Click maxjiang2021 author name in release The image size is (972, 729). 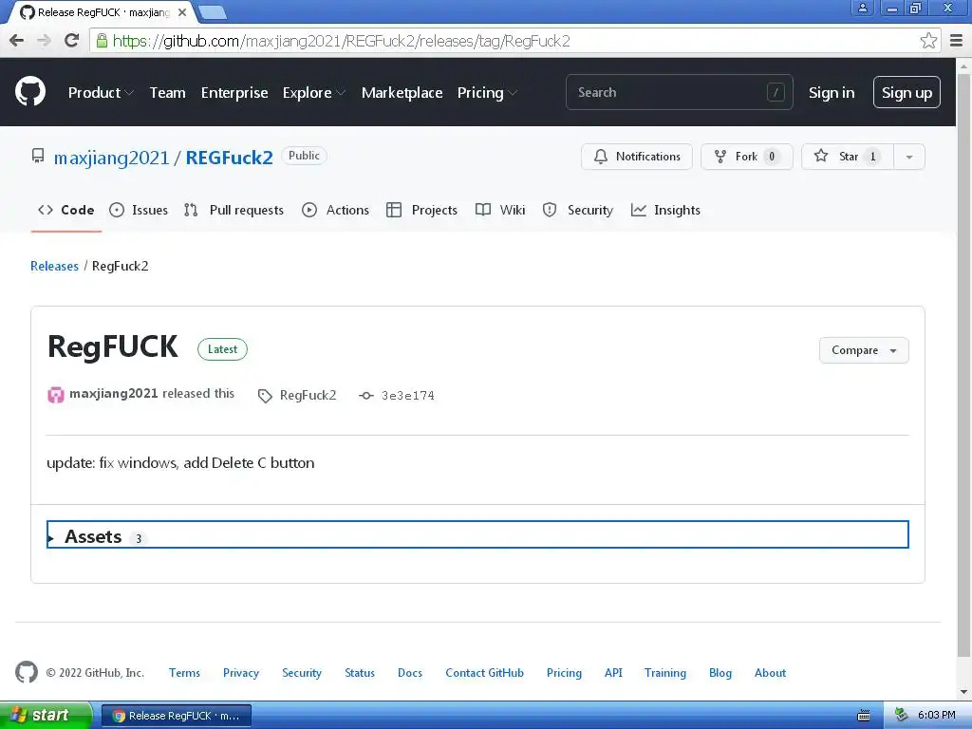[x=114, y=394]
